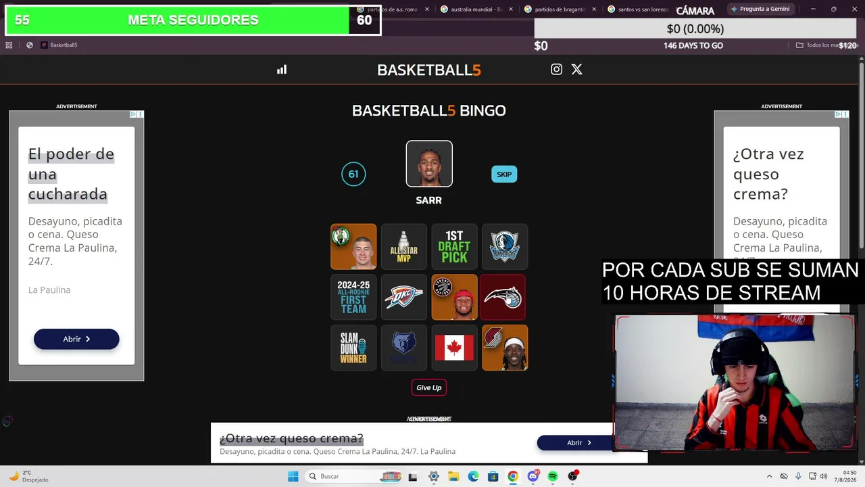This screenshot has width=865, height=487.
Task: Click the remaining players counter 61
Action: coord(353,175)
